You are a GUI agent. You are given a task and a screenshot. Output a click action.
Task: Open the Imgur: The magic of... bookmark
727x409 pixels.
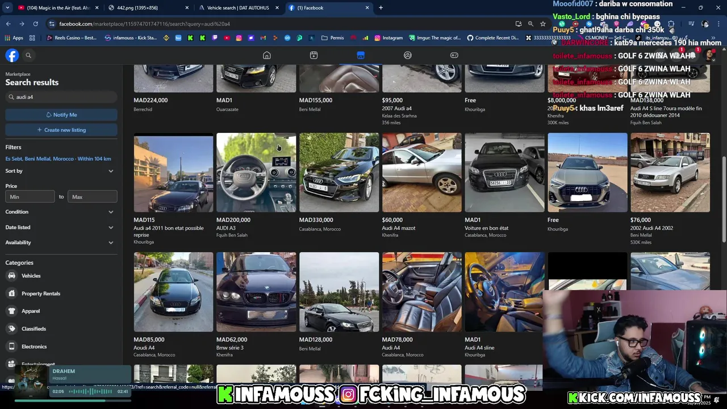pyautogui.click(x=434, y=38)
